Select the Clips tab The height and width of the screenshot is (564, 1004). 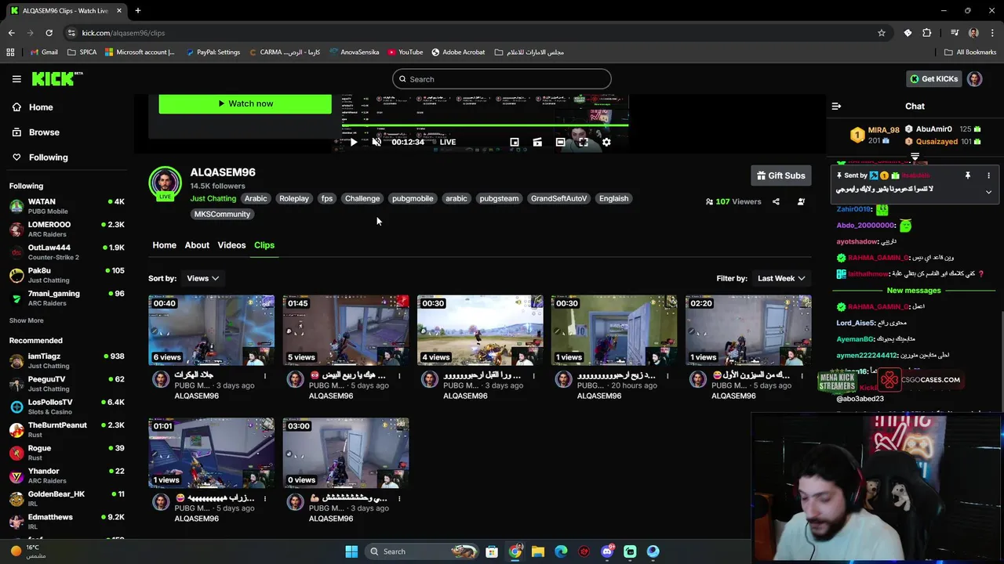(264, 245)
